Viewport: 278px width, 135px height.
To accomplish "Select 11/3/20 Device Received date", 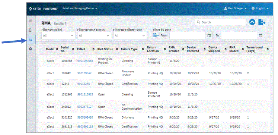I will (192, 107).
